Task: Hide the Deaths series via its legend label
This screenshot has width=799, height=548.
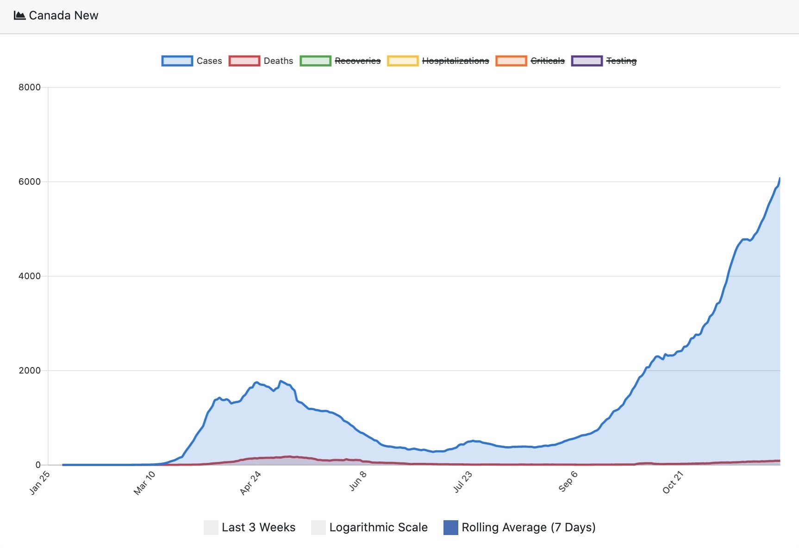Action: click(x=278, y=61)
